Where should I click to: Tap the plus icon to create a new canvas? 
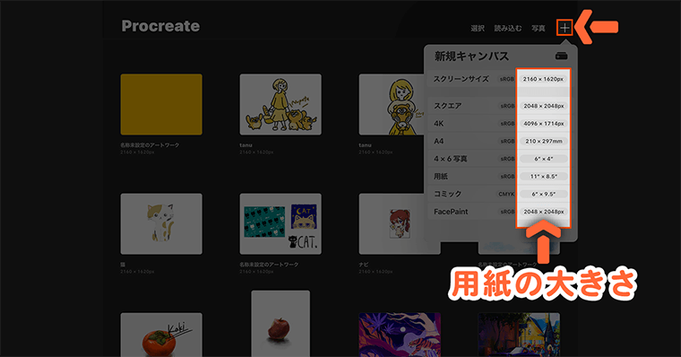point(565,28)
